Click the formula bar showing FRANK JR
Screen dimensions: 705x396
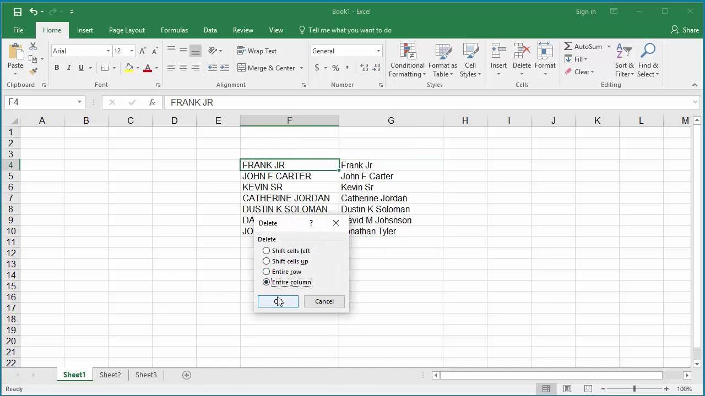coord(430,102)
